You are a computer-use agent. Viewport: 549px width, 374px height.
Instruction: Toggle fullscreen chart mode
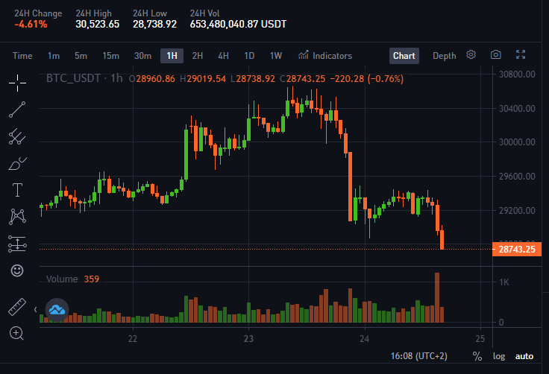521,54
